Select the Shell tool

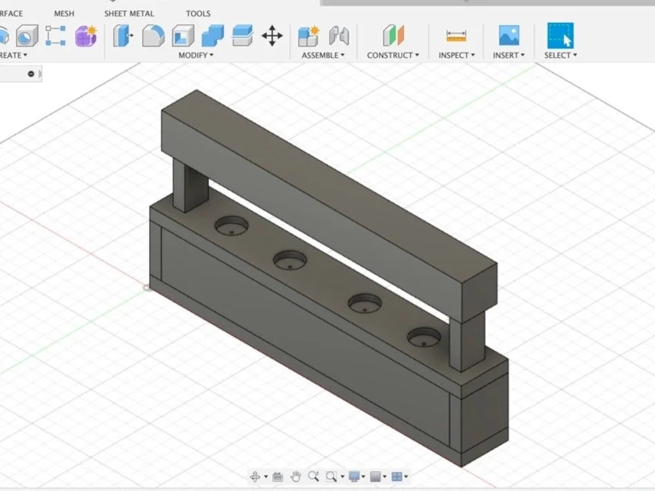coord(183,35)
